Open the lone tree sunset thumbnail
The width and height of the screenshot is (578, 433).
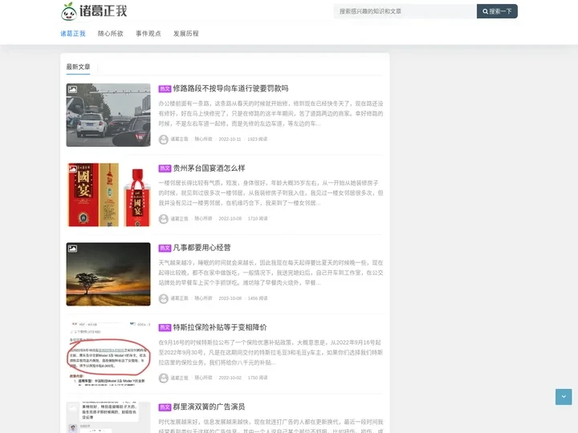point(108,274)
